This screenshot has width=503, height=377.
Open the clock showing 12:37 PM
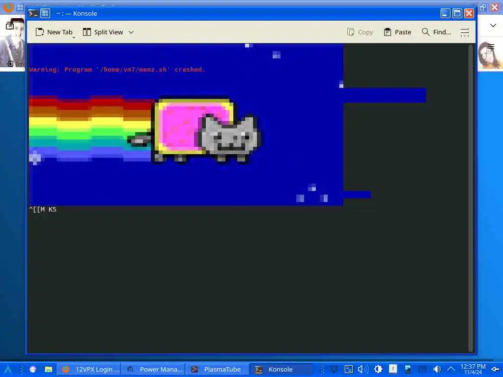click(x=473, y=369)
